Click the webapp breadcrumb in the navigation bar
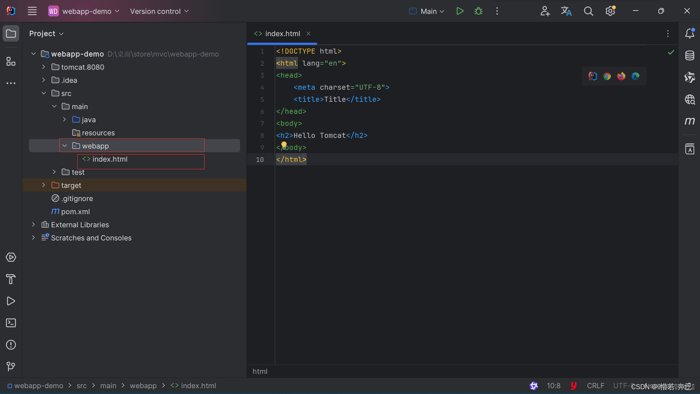This screenshot has width=700, height=394. (x=143, y=386)
